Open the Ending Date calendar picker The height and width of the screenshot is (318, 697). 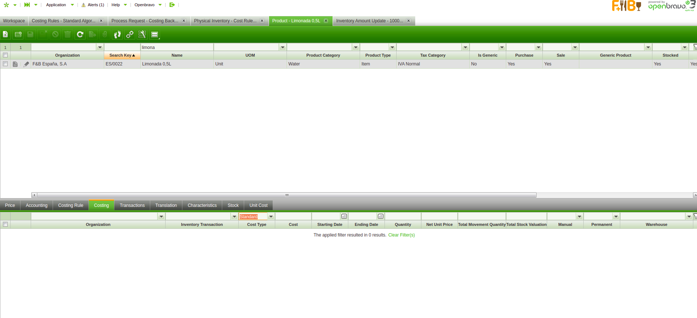point(380,216)
